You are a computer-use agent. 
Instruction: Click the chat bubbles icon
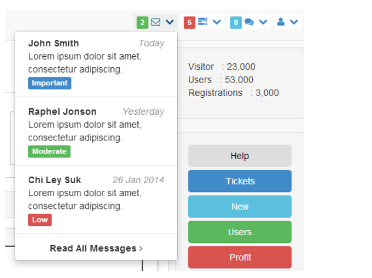pyautogui.click(x=249, y=22)
